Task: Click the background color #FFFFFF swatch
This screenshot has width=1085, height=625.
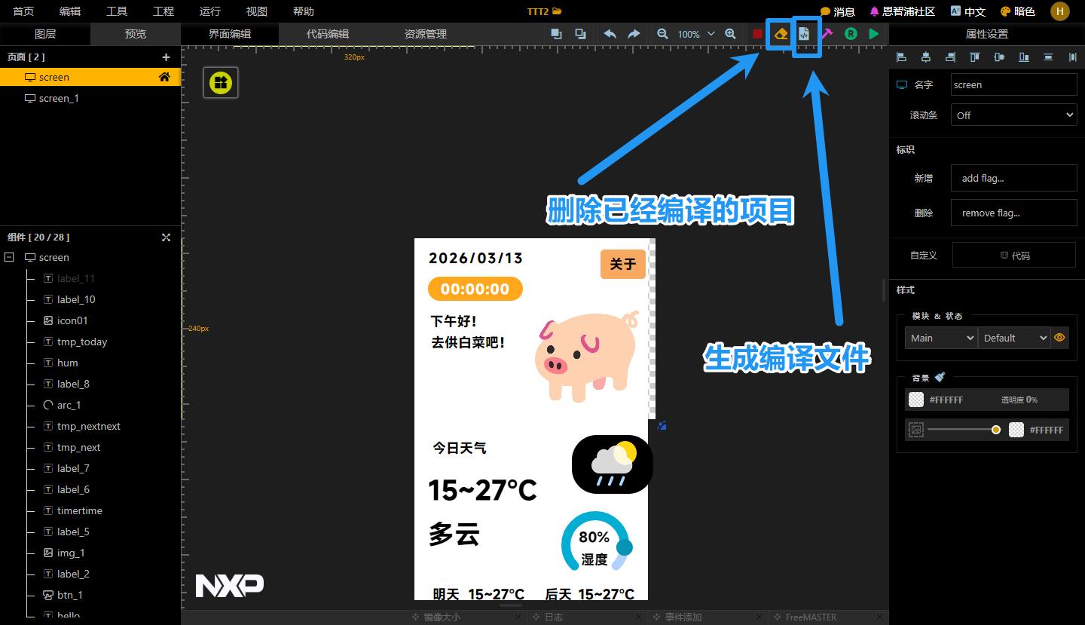Action: 916,400
